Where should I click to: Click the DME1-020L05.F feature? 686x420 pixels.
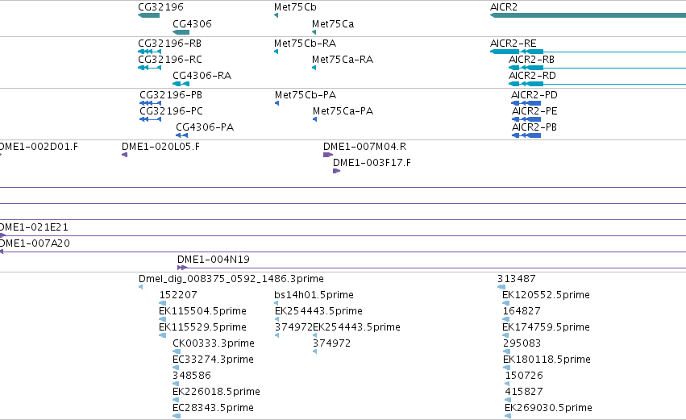[x=125, y=155]
